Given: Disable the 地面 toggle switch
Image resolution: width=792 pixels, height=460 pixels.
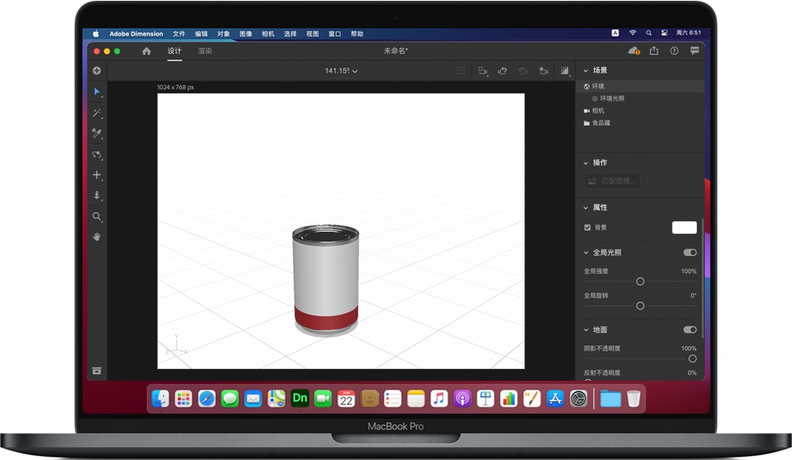Looking at the screenshot, I should click(x=690, y=330).
